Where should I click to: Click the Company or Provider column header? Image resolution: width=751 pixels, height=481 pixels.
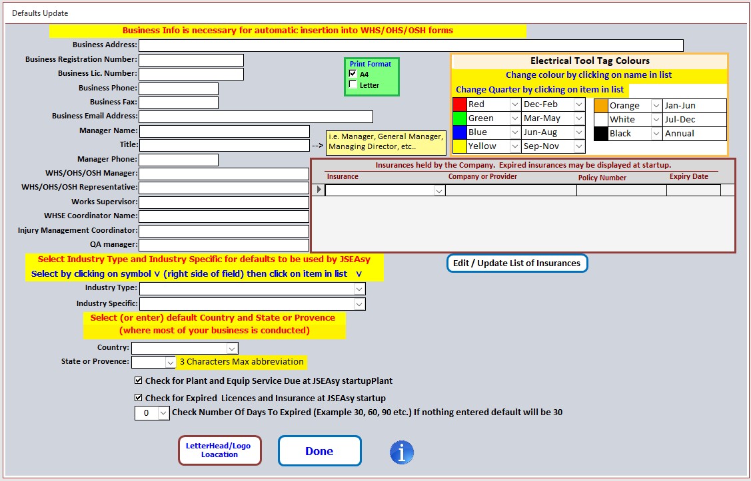(x=482, y=176)
